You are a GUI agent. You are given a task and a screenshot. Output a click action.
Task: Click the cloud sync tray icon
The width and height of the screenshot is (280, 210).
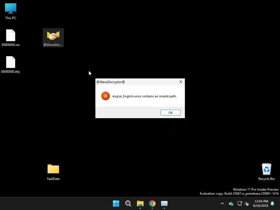(231, 203)
